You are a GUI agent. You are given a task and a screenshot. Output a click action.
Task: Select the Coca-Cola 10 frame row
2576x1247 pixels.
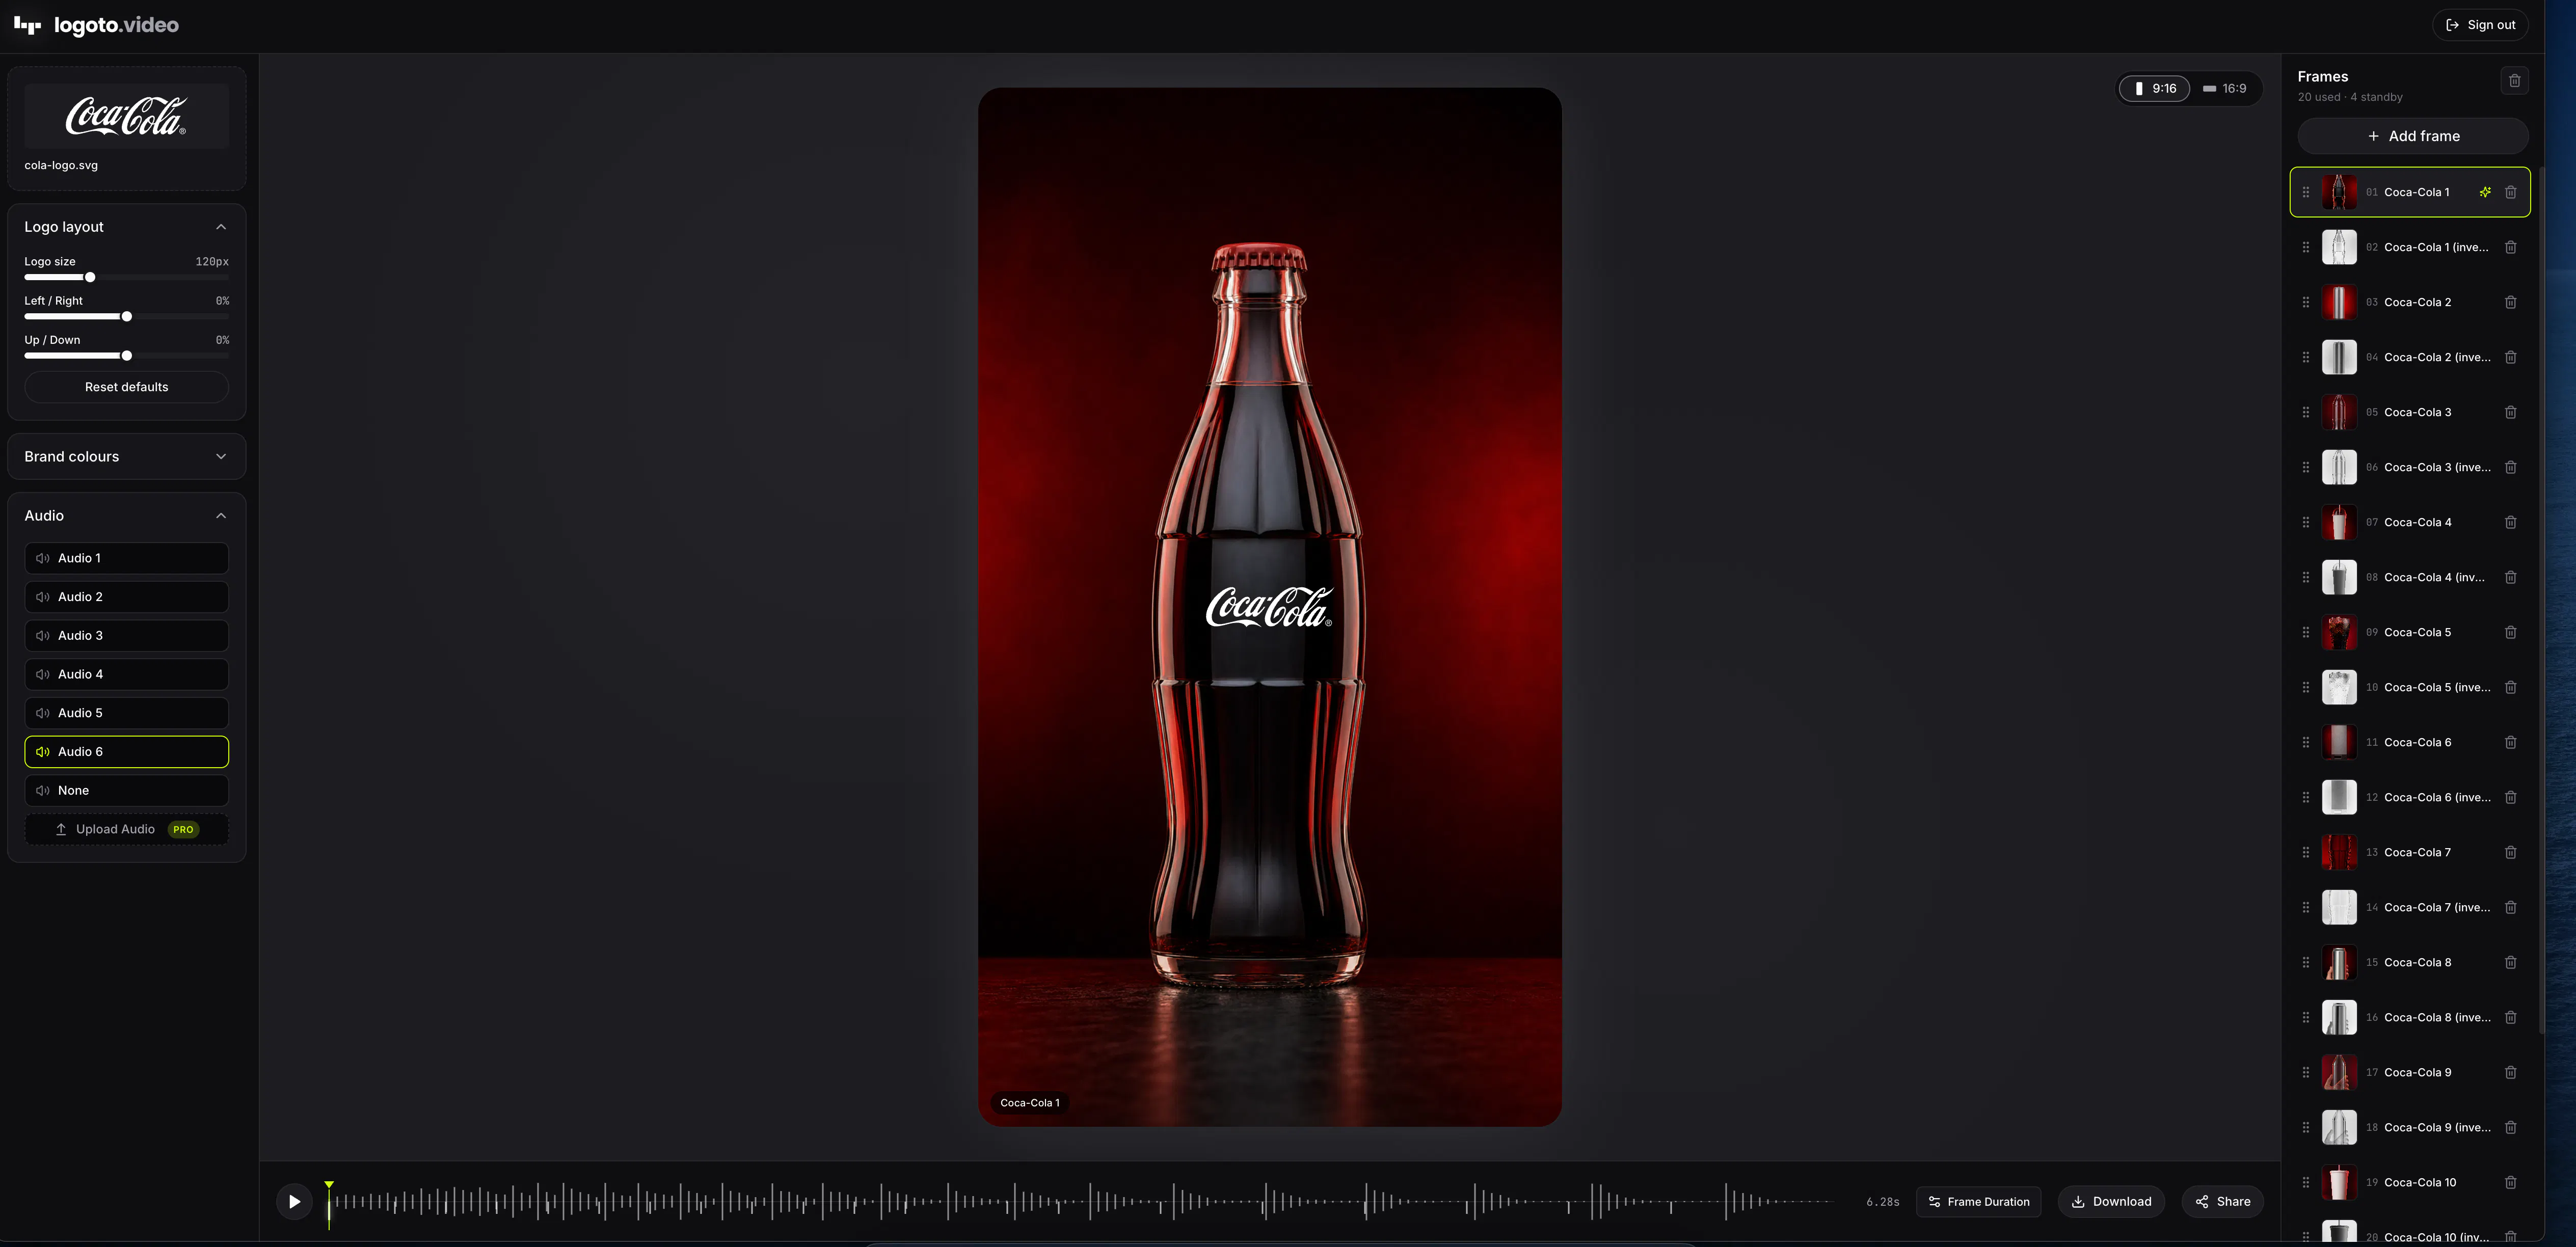click(2410, 1182)
